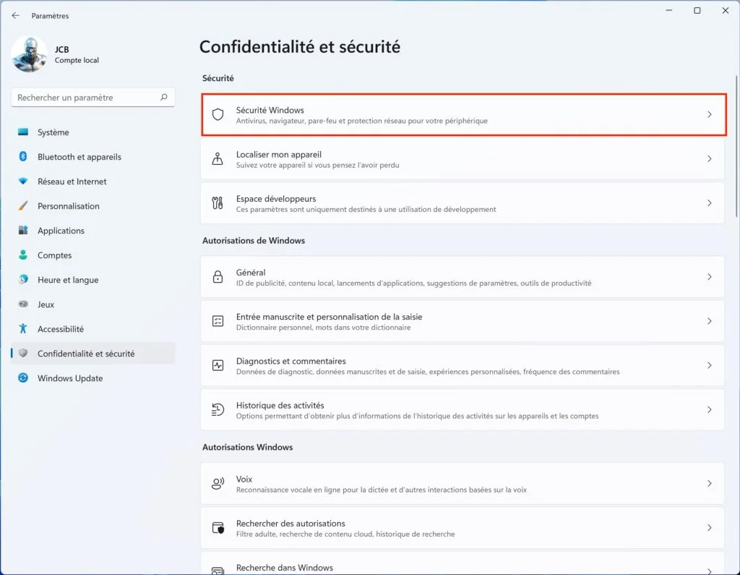Open Voix speech recognition settings

(462, 483)
